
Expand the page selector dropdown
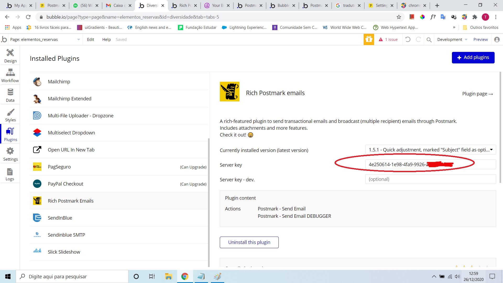pyautogui.click(x=79, y=40)
